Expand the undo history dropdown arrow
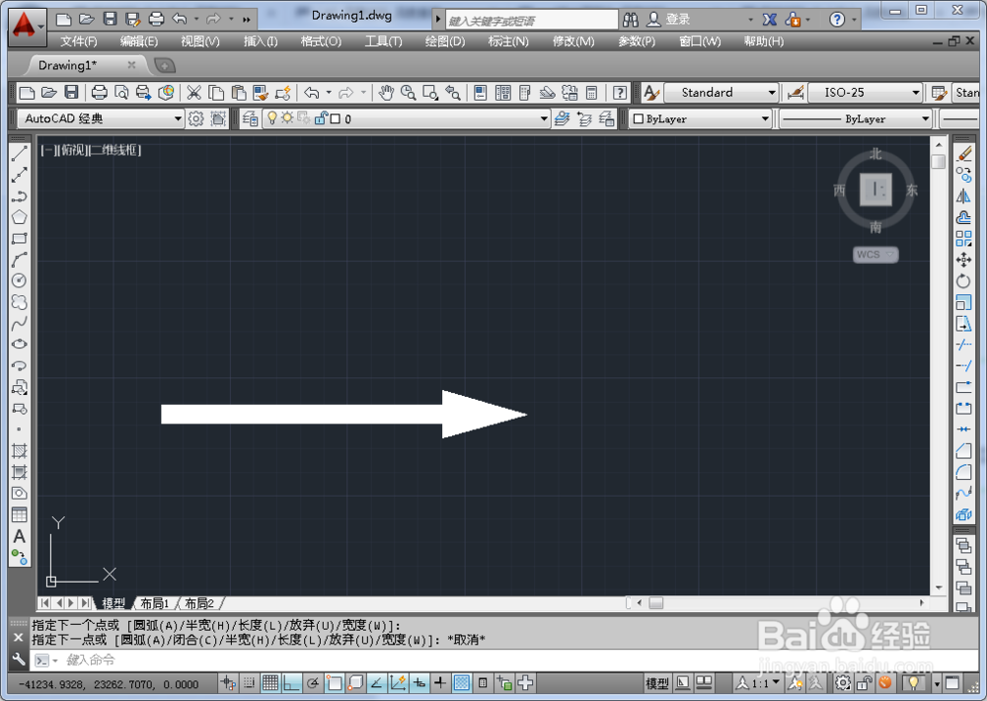The image size is (987, 701). [x=196, y=19]
